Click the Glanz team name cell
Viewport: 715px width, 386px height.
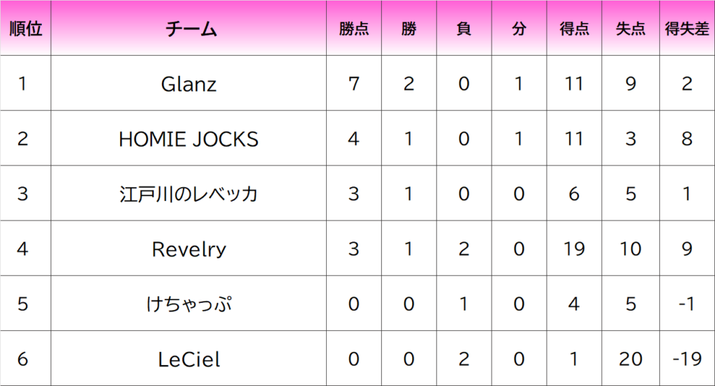(x=189, y=83)
